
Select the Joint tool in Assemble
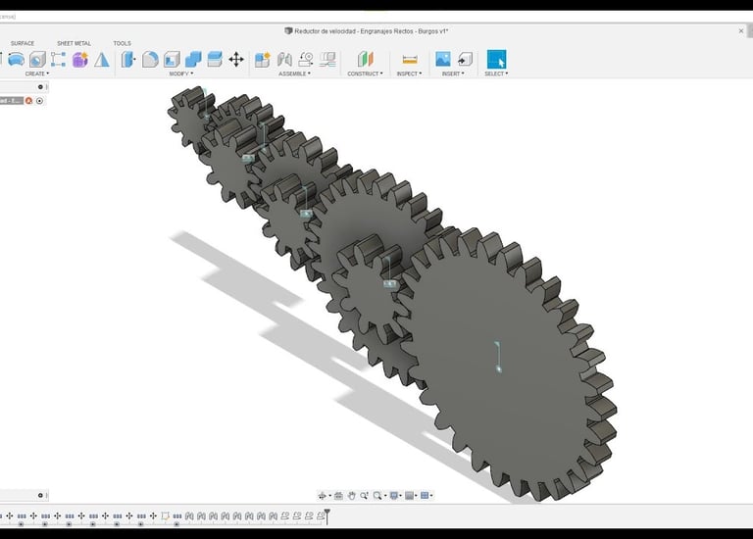click(284, 60)
